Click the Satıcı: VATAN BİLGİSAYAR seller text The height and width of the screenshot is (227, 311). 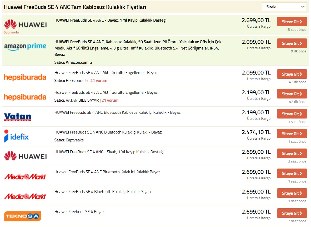[x=77, y=100]
